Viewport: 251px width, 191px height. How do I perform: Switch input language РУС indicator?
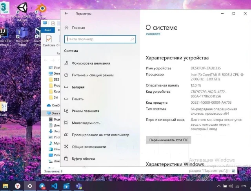(244, 186)
